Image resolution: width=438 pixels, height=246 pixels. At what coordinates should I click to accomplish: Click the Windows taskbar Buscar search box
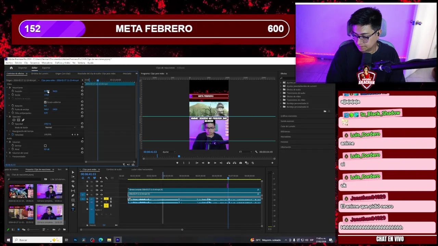coord(38,240)
